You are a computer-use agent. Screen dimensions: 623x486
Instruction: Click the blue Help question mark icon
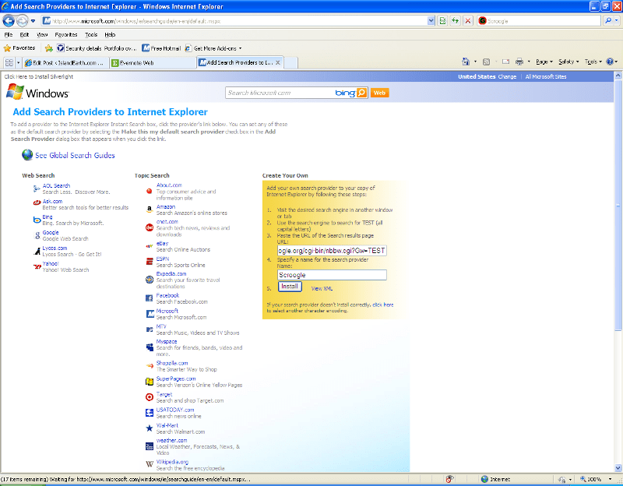point(610,61)
